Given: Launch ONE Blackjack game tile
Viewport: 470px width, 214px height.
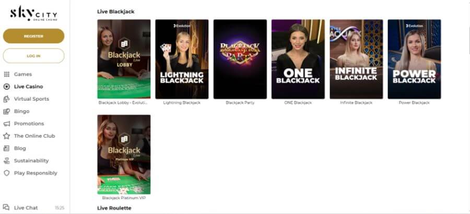Looking at the screenshot, I should click(298, 59).
